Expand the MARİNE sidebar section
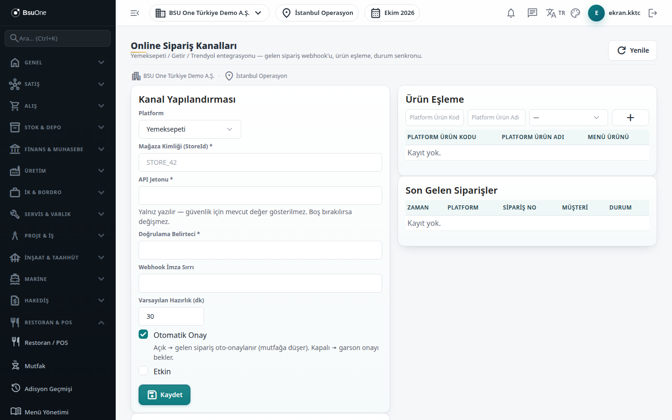 click(x=58, y=279)
